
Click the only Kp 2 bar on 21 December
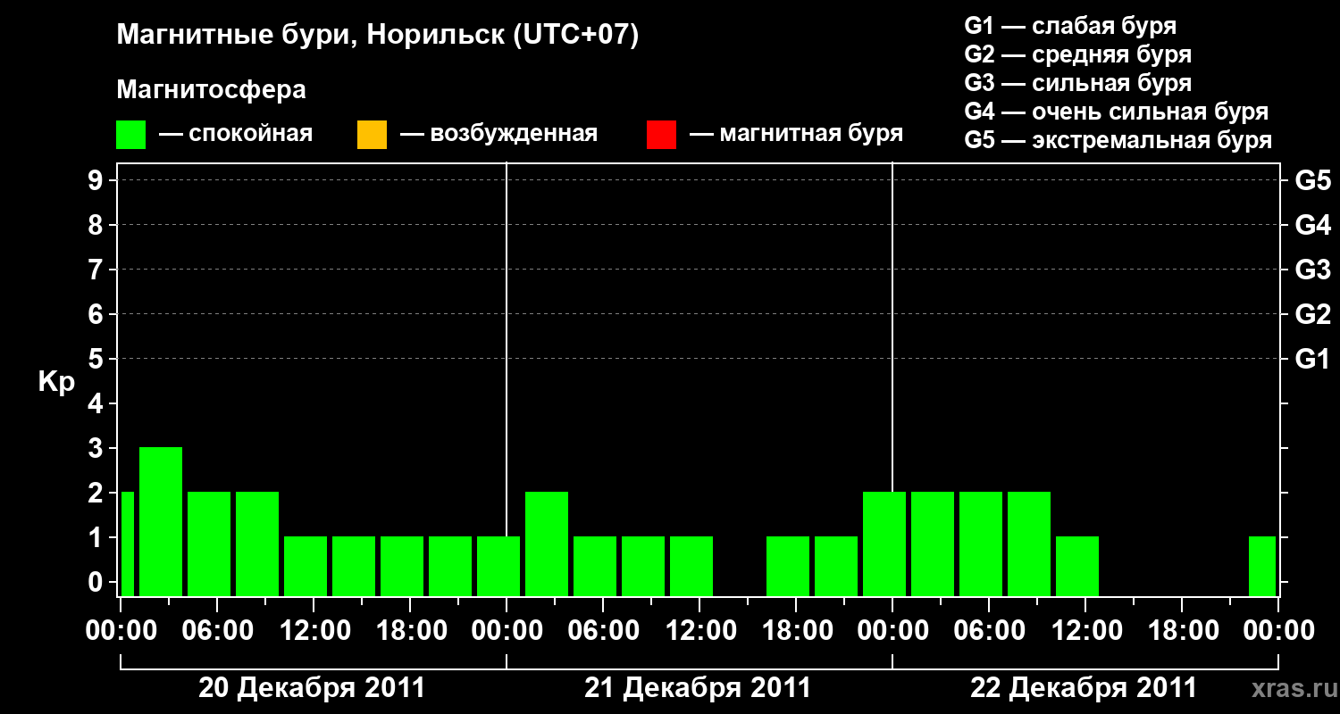(547, 544)
